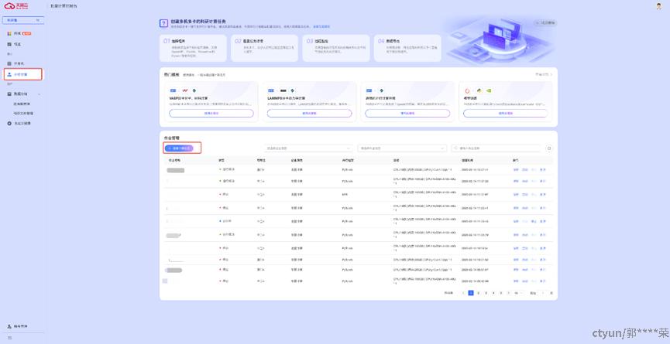The image size is (670, 344).
Task: Click the use-template button on the third template card
Action: coord(407,114)
